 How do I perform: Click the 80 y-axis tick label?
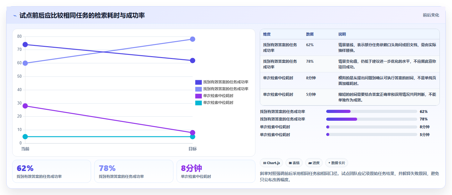coord(19,37)
